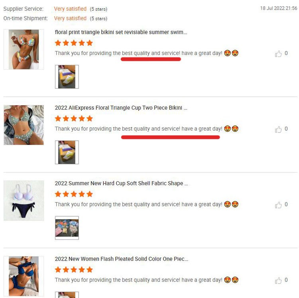Open the blue ruffled swimsuit product thumbnail
Viewport: 299px width, 298px height.
24,276
